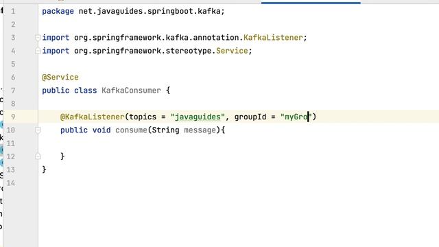The height and width of the screenshot is (247, 439).
Task: Click the 'consume' method name
Action: coord(131,130)
